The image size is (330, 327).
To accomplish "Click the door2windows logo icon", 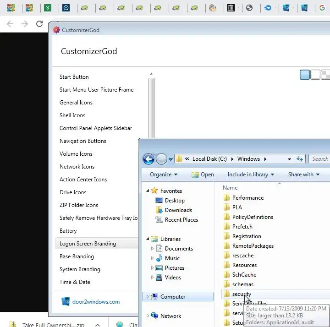I will [66, 301].
